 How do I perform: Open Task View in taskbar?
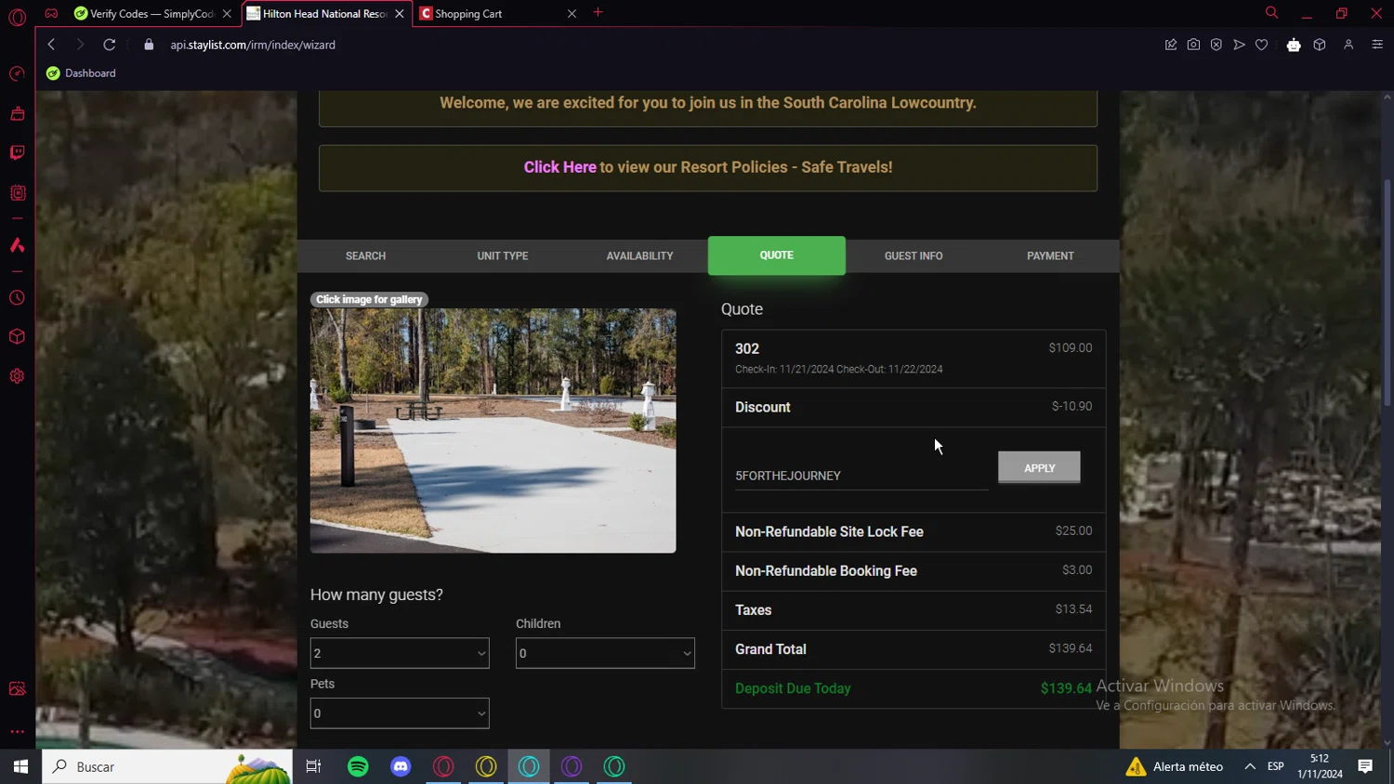tap(313, 766)
